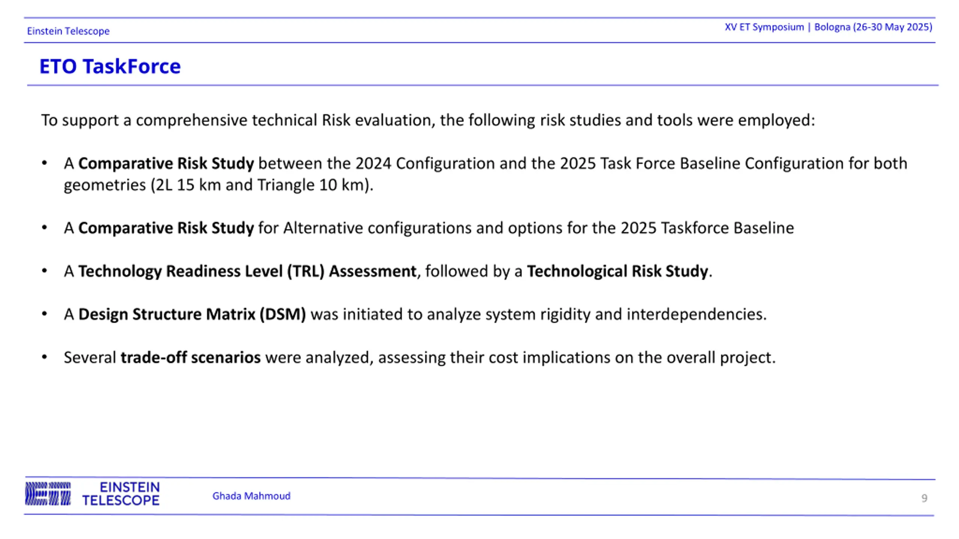The image size is (959, 539).
Task: Click the ETO TaskForce slide title
Action: [110, 66]
